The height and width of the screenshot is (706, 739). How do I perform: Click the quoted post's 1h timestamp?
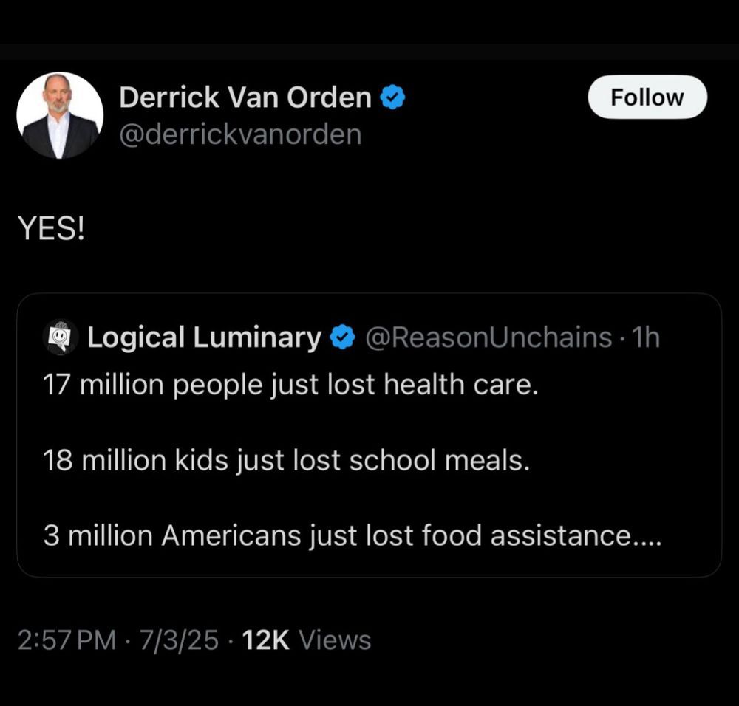pos(647,337)
